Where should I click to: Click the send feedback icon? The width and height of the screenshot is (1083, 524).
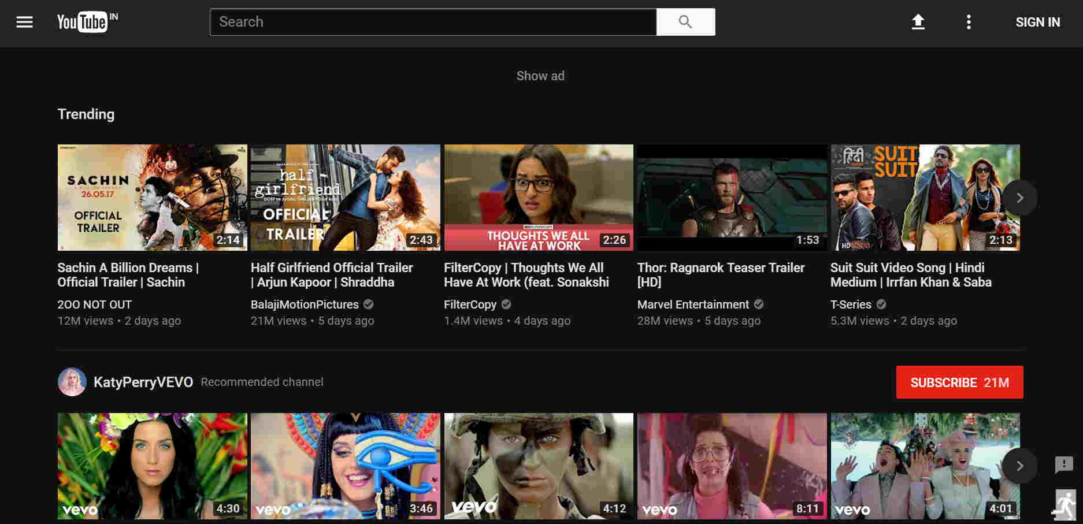click(1064, 464)
